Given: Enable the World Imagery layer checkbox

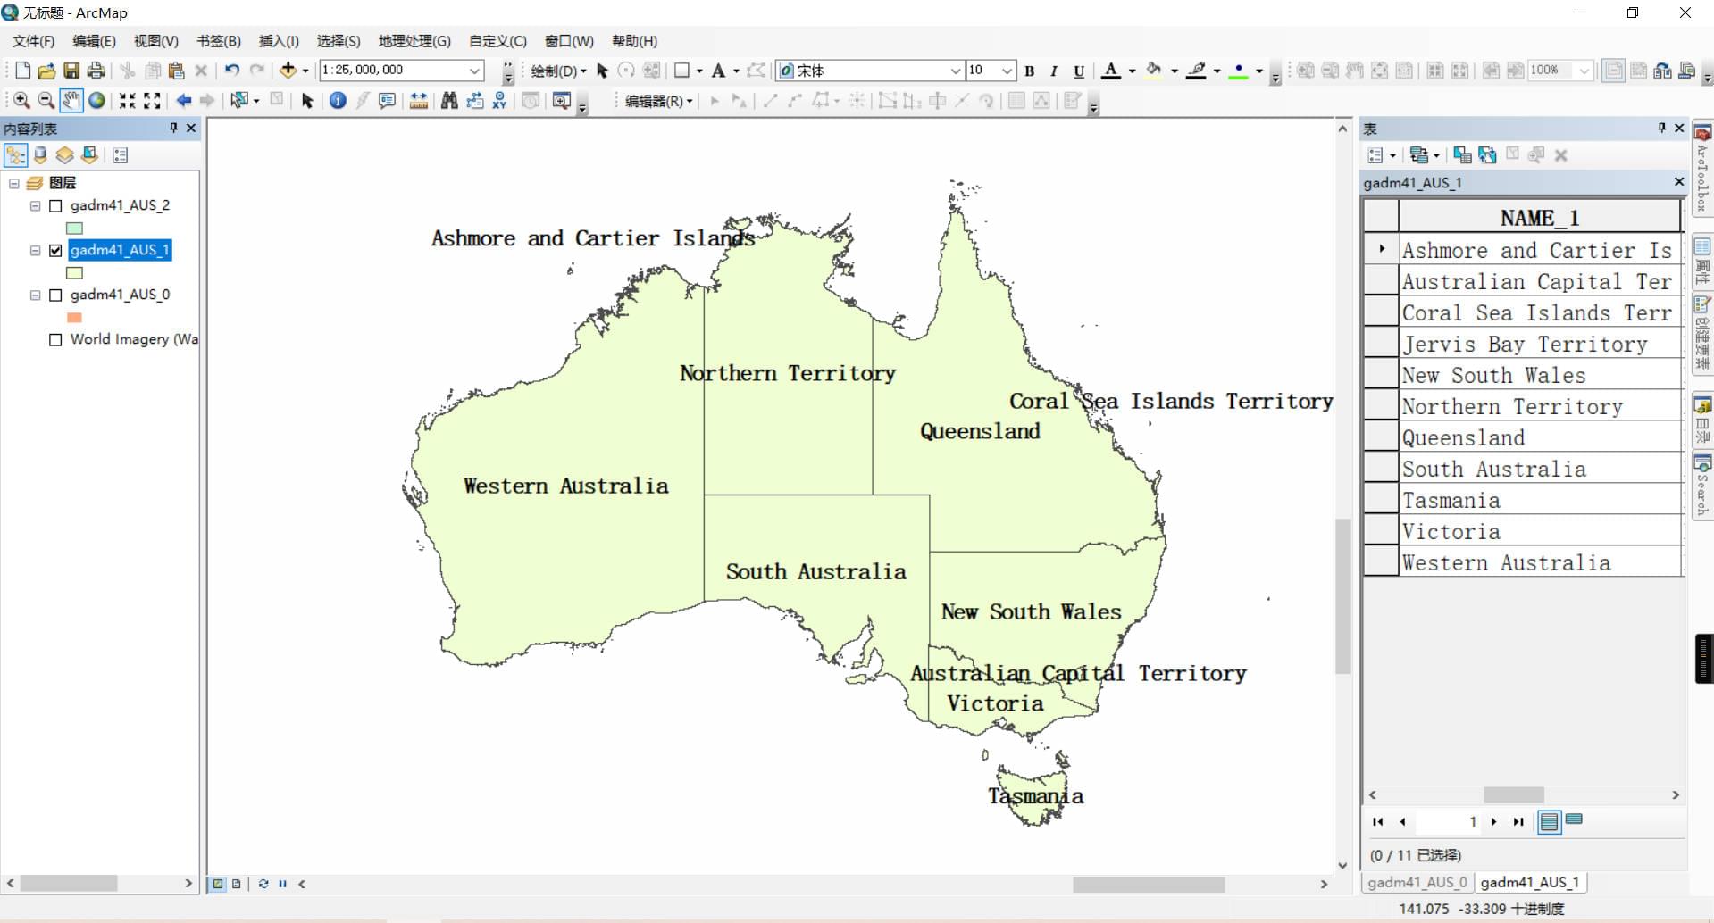Looking at the screenshot, I should pos(55,340).
